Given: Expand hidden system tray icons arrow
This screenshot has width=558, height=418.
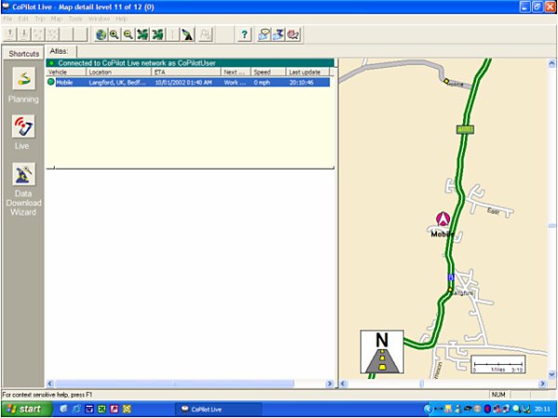Looking at the screenshot, I should [428, 409].
